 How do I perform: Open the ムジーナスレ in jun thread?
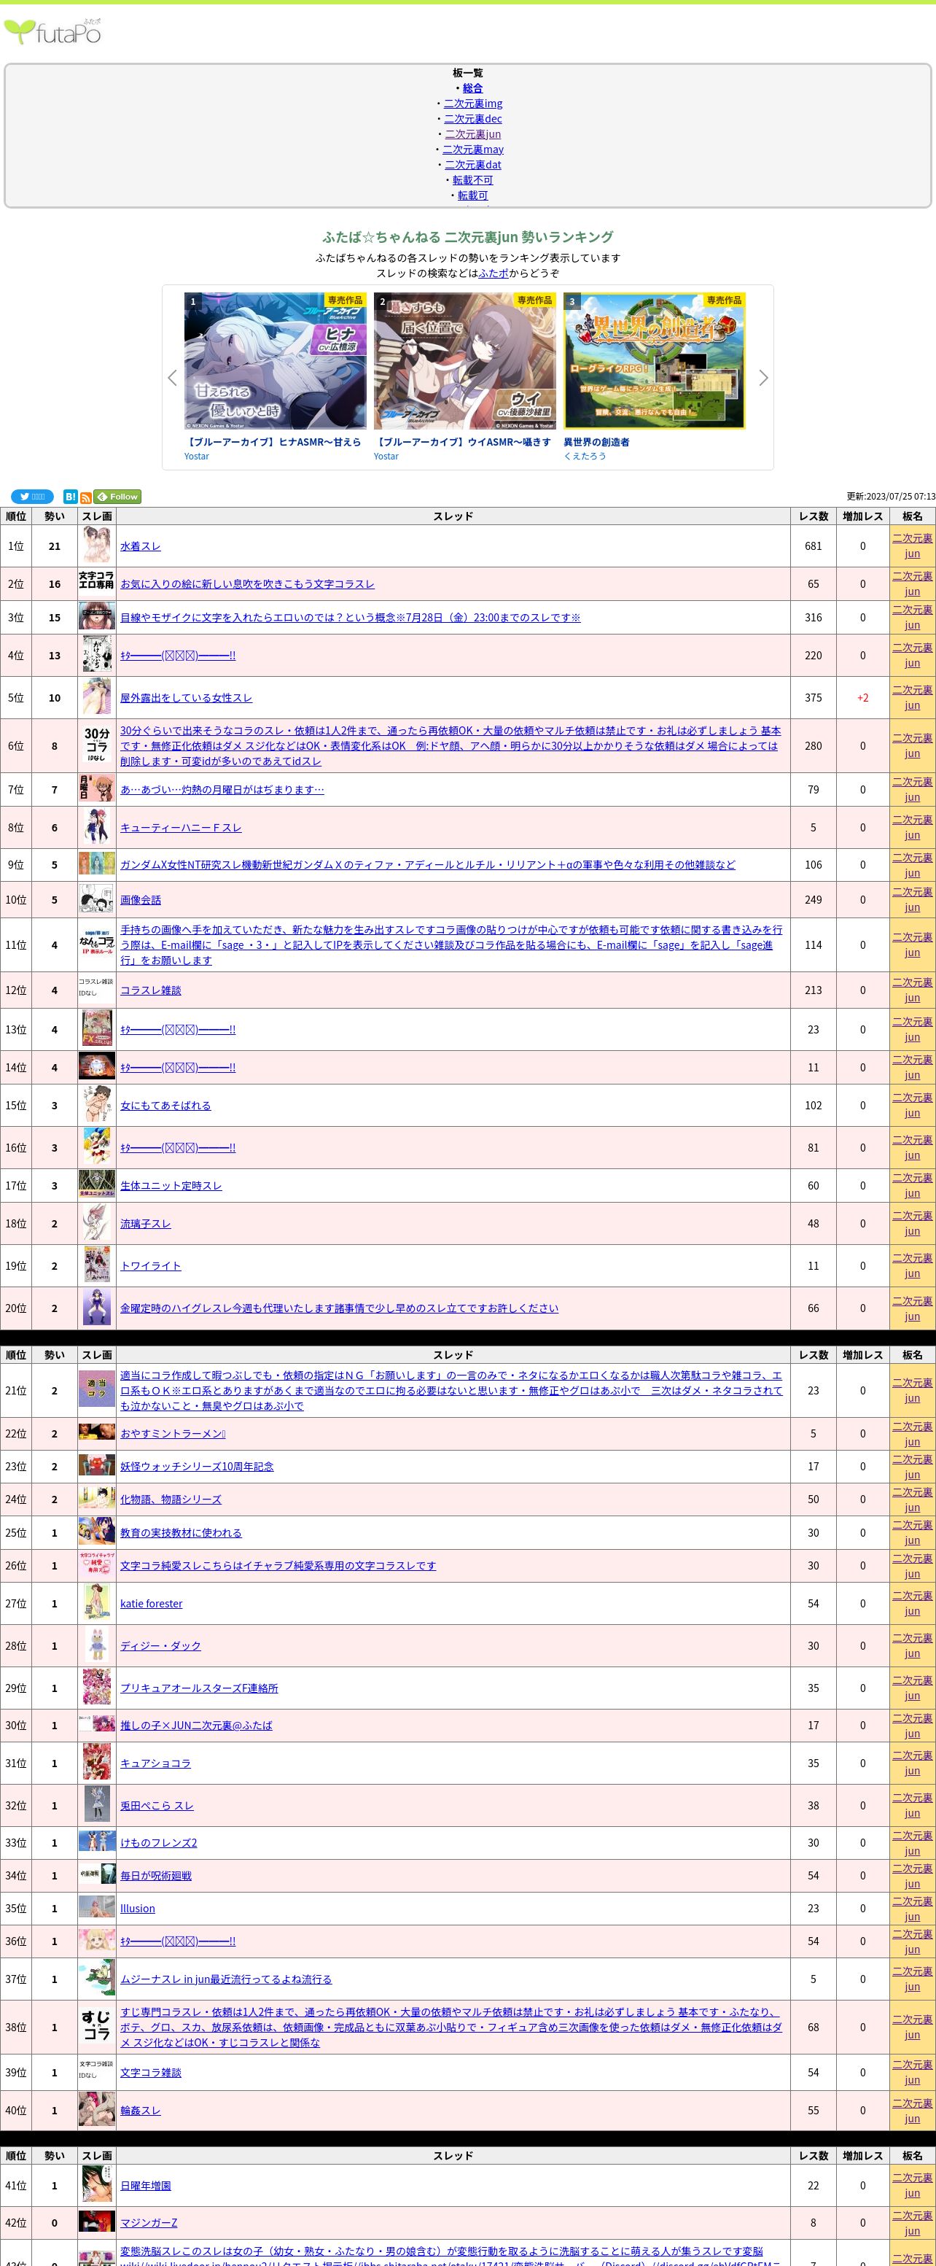pyautogui.click(x=226, y=1979)
